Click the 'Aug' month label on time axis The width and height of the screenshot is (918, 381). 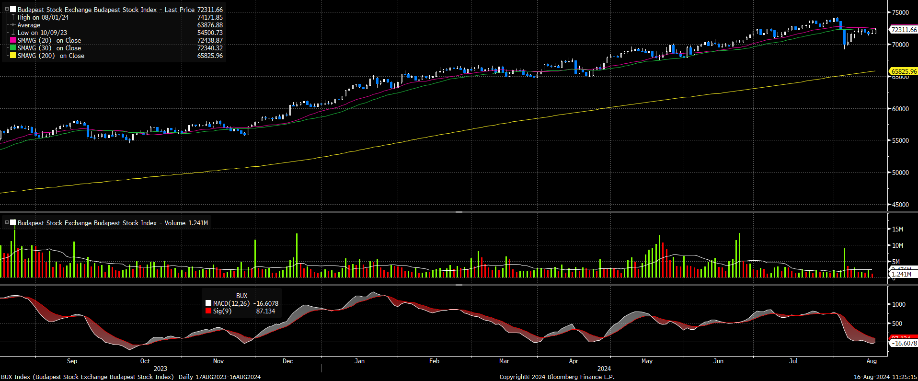click(872, 361)
